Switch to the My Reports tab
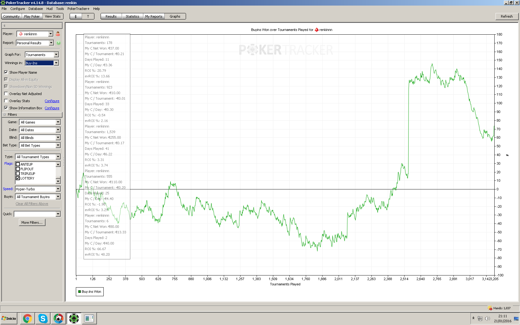The width and height of the screenshot is (520, 325). 154,16
